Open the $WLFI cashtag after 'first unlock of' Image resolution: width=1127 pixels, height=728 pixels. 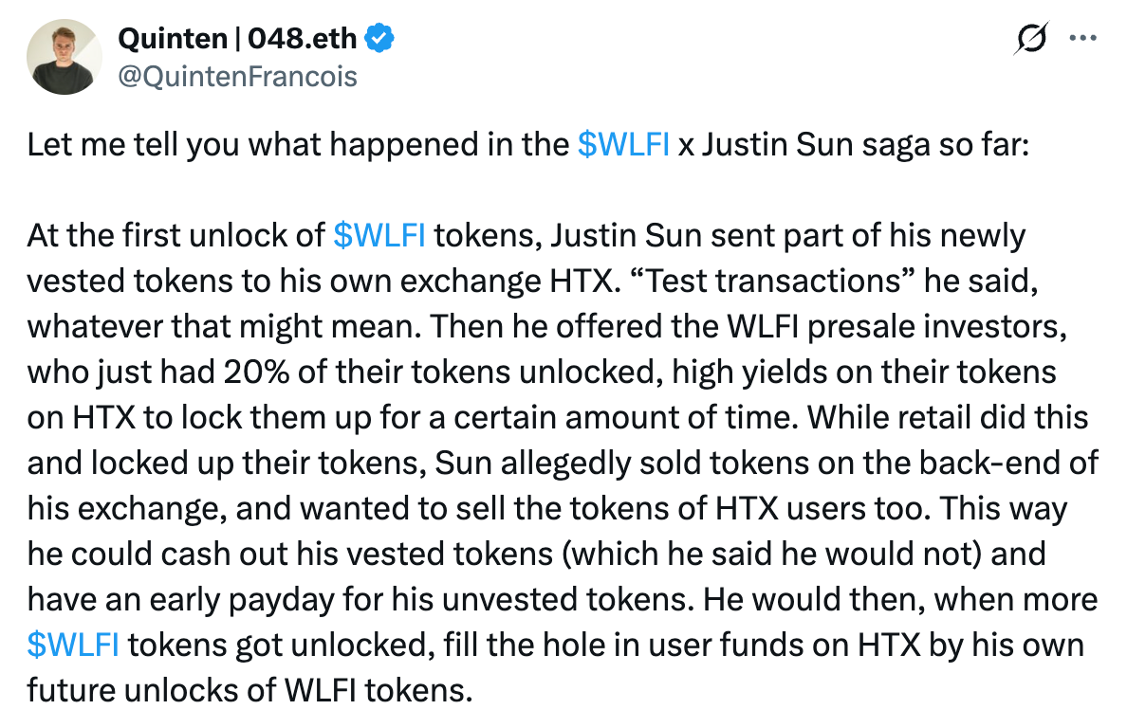pyautogui.click(x=380, y=235)
